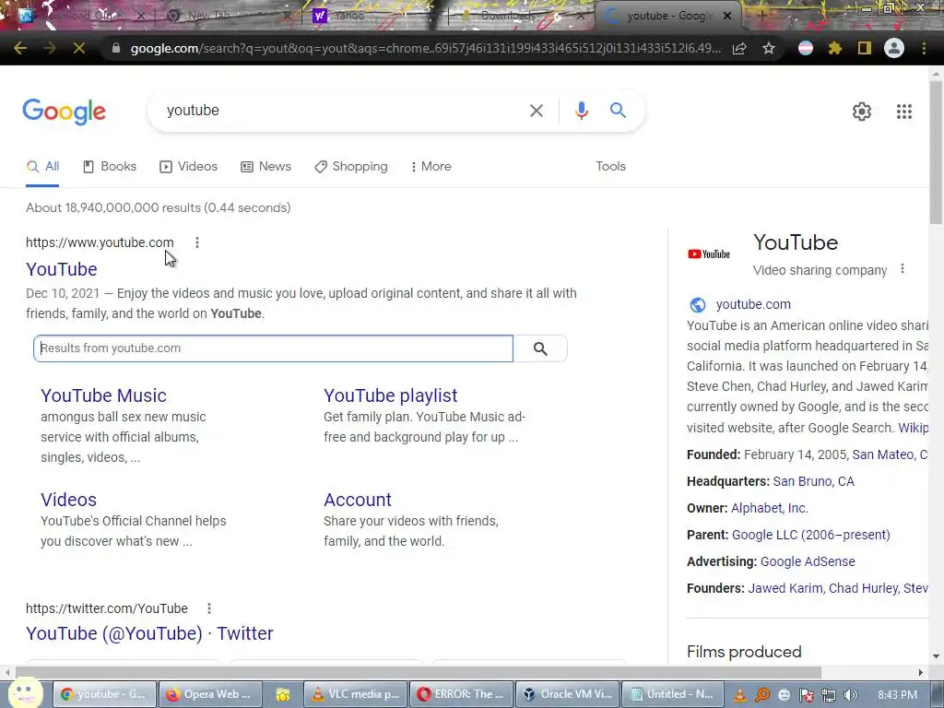Search within youtube.com results button
Image resolution: width=944 pixels, height=708 pixels.
pos(540,348)
